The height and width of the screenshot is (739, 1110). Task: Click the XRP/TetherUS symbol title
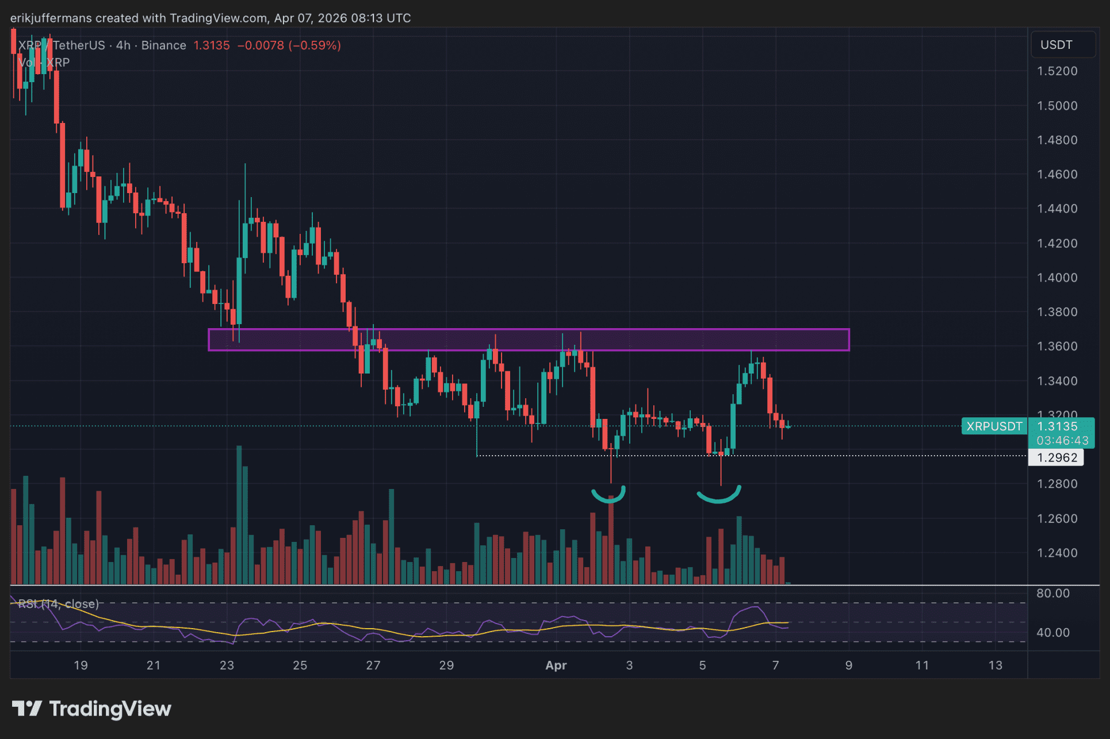pyautogui.click(x=62, y=45)
